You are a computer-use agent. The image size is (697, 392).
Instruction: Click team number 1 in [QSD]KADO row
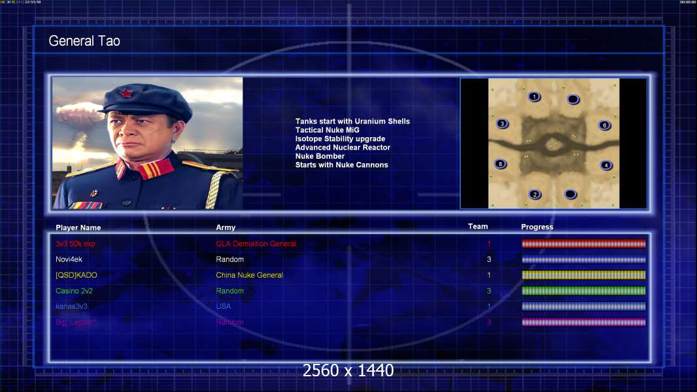489,275
